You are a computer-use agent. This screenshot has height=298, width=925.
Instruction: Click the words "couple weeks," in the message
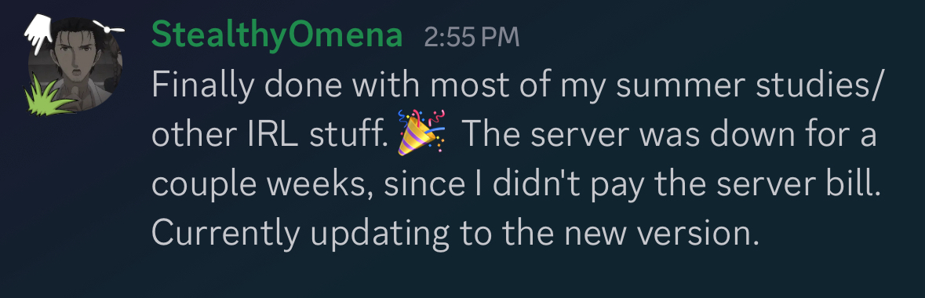pos(264,187)
